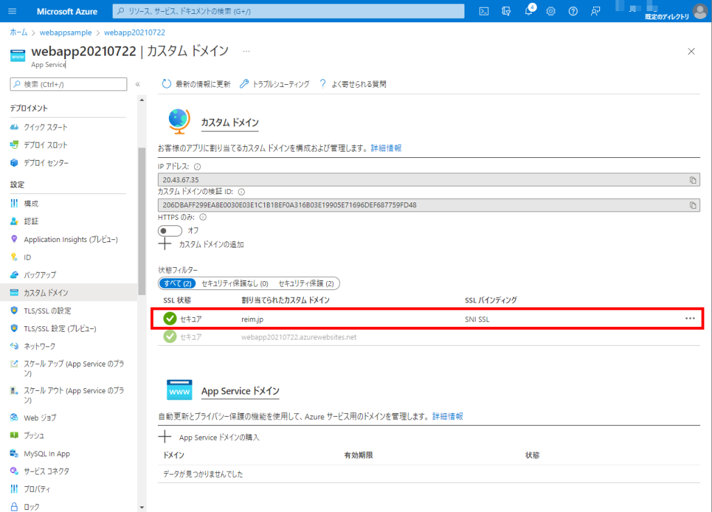
Task: Open the notifications bell
Action: [x=528, y=11]
